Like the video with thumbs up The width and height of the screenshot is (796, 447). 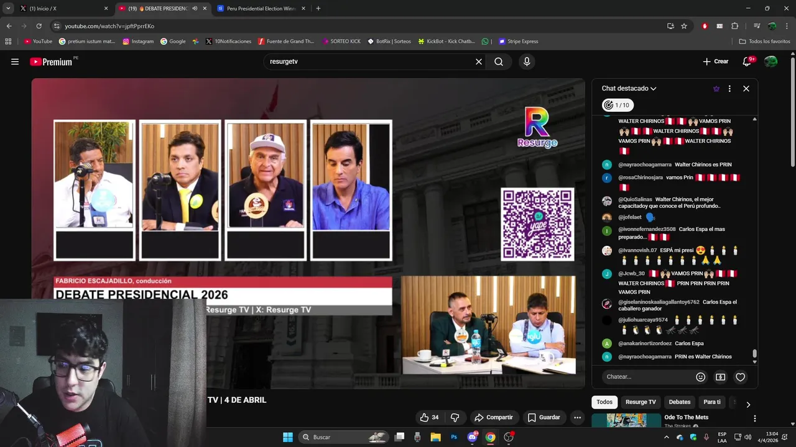pos(429,417)
